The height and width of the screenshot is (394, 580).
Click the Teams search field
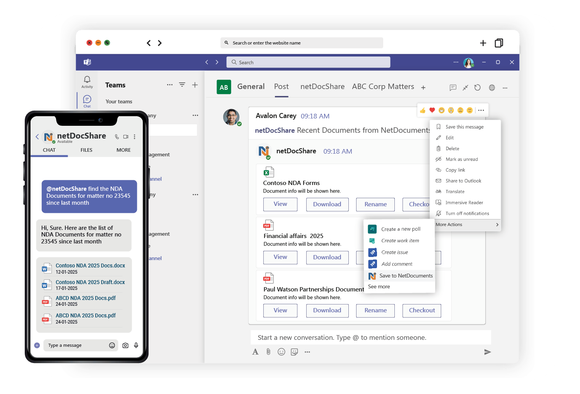308,62
